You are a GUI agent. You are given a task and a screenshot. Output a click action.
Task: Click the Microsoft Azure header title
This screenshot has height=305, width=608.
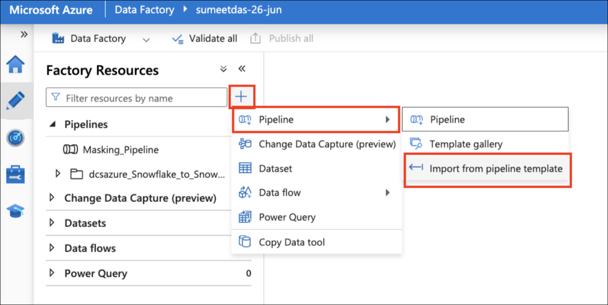click(51, 10)
